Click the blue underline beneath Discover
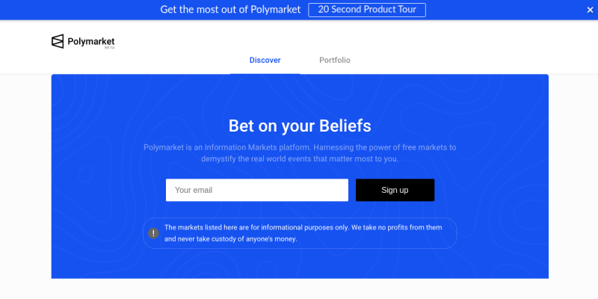This screenshot has height=299, width=598. click(265, 73)
